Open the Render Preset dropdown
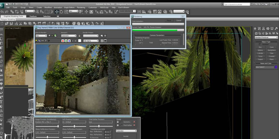Screen dimensions: 279x139 pos(90,36)
